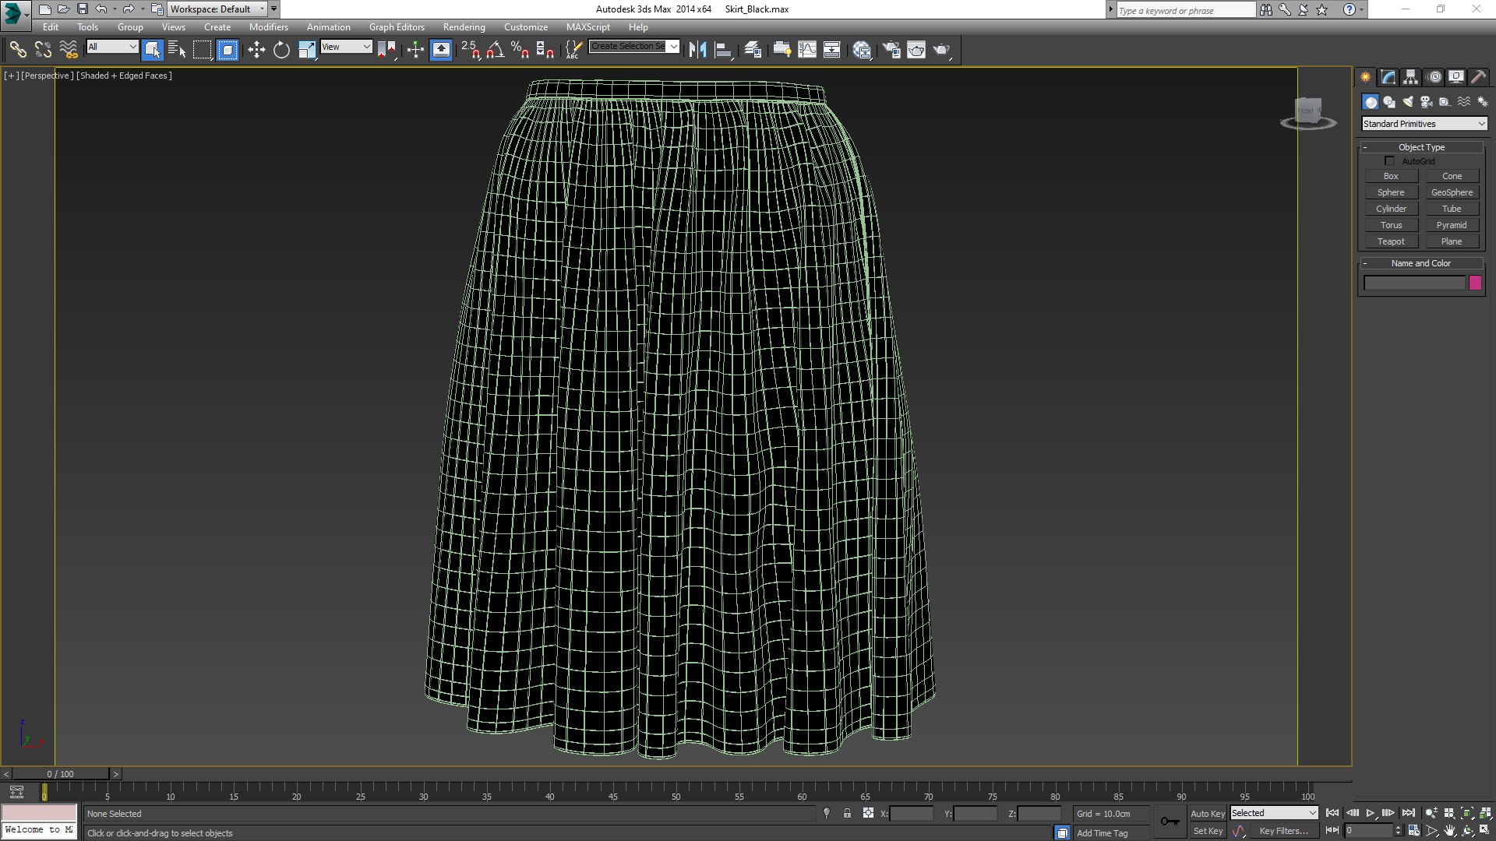
Task: Select the Select and Link tool
Action: [x=18, y=50]
